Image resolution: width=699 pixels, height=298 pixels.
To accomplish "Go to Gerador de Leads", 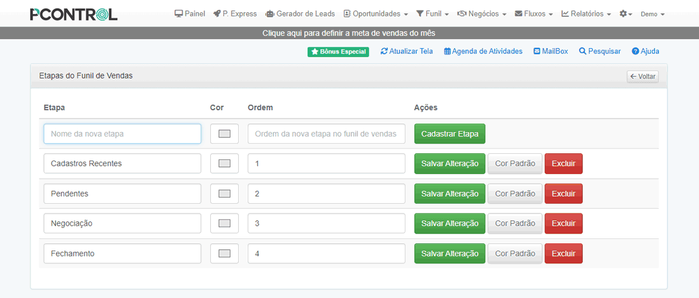I will (x=300, y=14).
